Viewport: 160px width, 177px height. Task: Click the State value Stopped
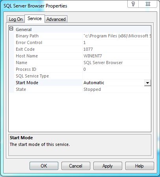[92, 89]
